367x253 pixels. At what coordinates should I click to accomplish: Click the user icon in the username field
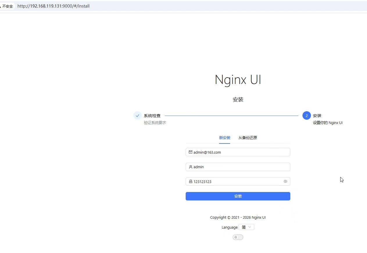coord(191,167)
